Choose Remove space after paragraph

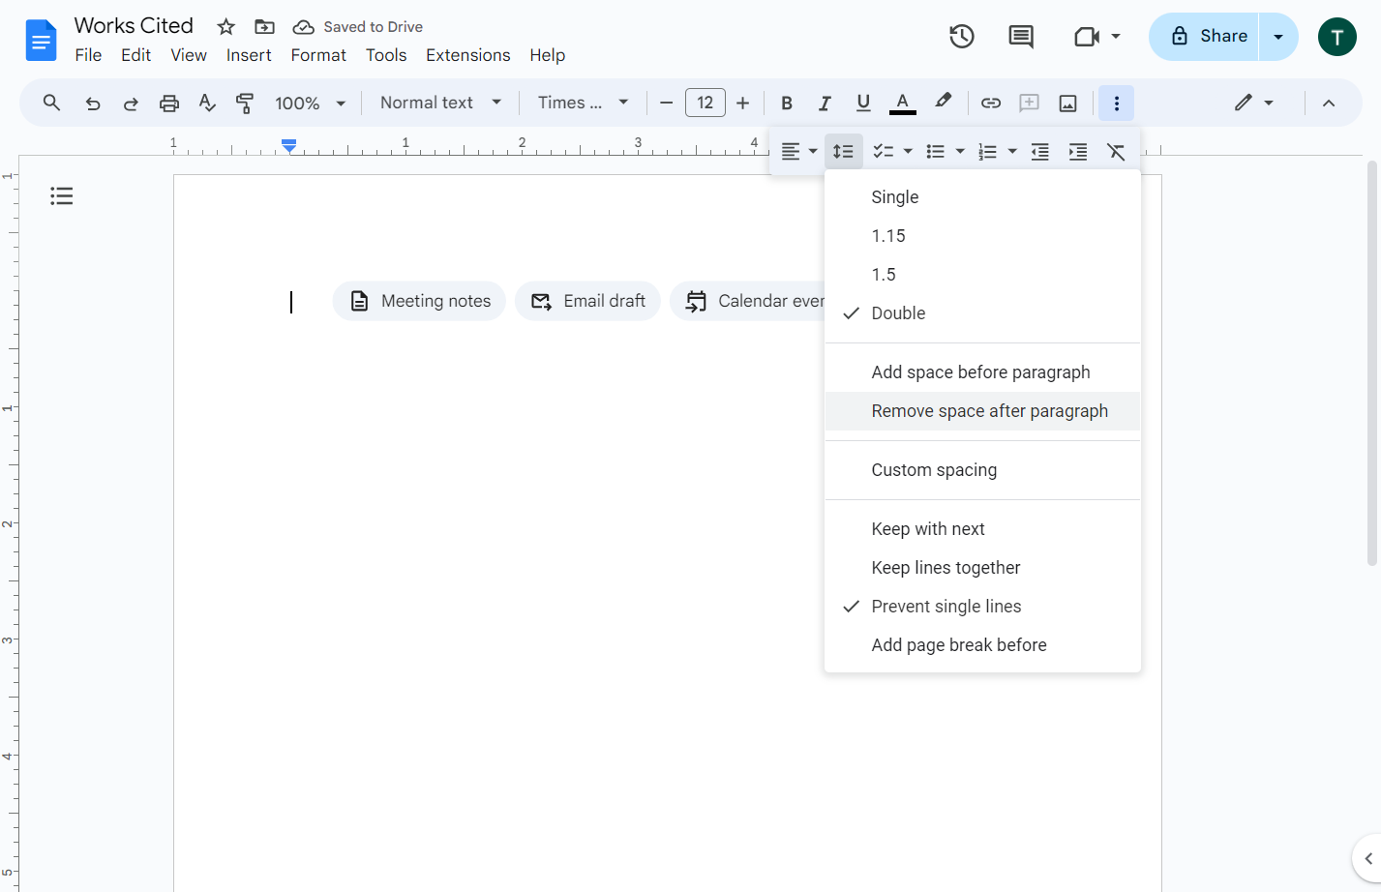click(x=982, y=411)
